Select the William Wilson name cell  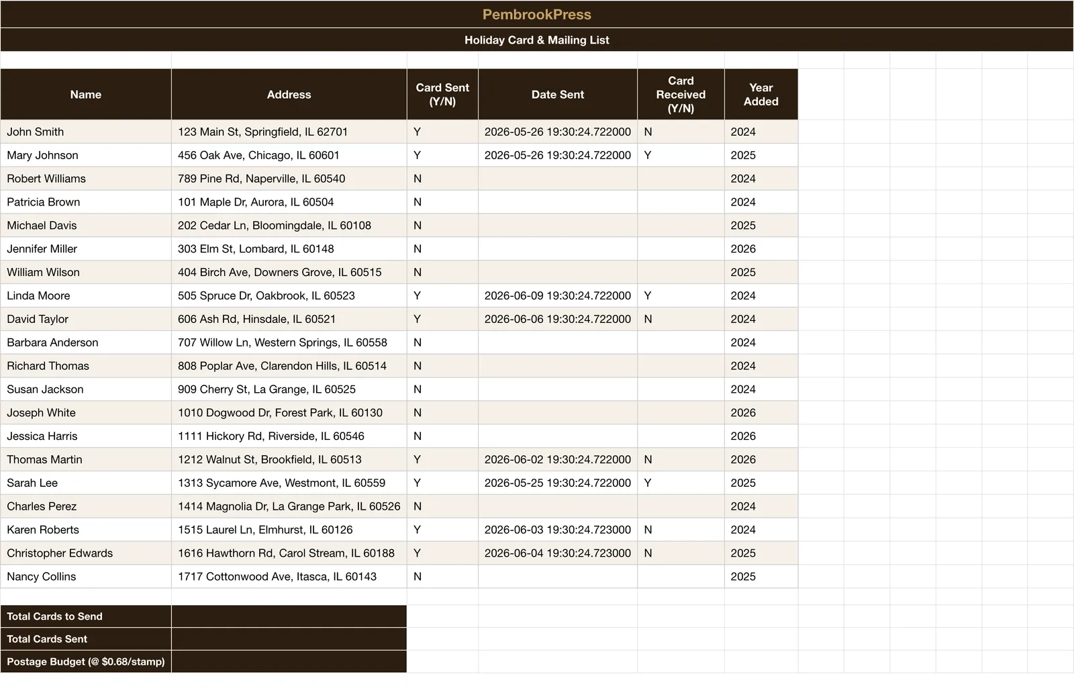click(x=86, y=272)
